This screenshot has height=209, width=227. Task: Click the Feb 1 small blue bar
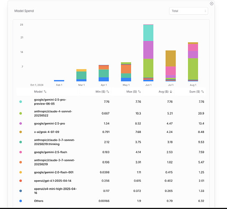(x=59, y=81)
